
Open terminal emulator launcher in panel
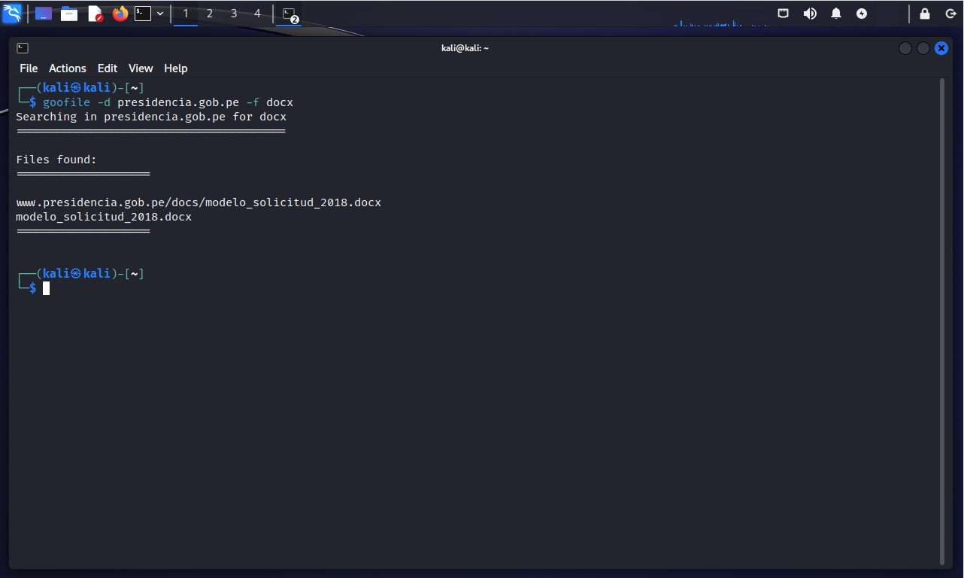(x=143, y=14)
